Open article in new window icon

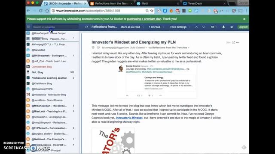[233, 42]
